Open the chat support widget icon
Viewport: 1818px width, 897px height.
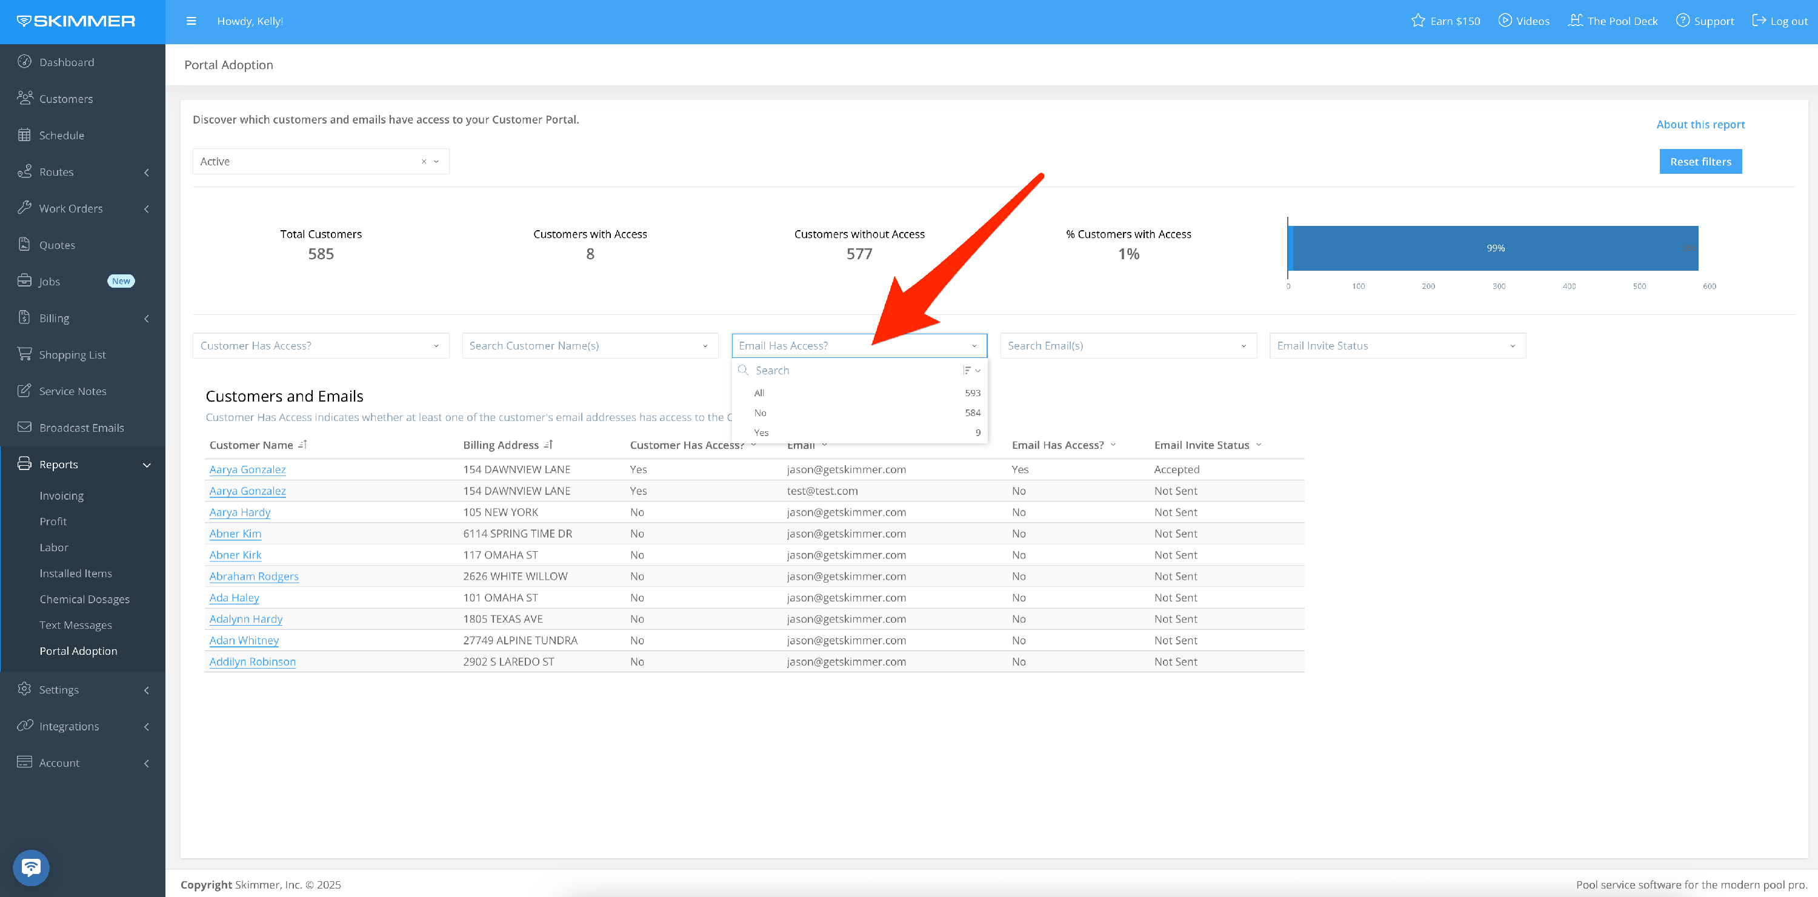[31, 867]
